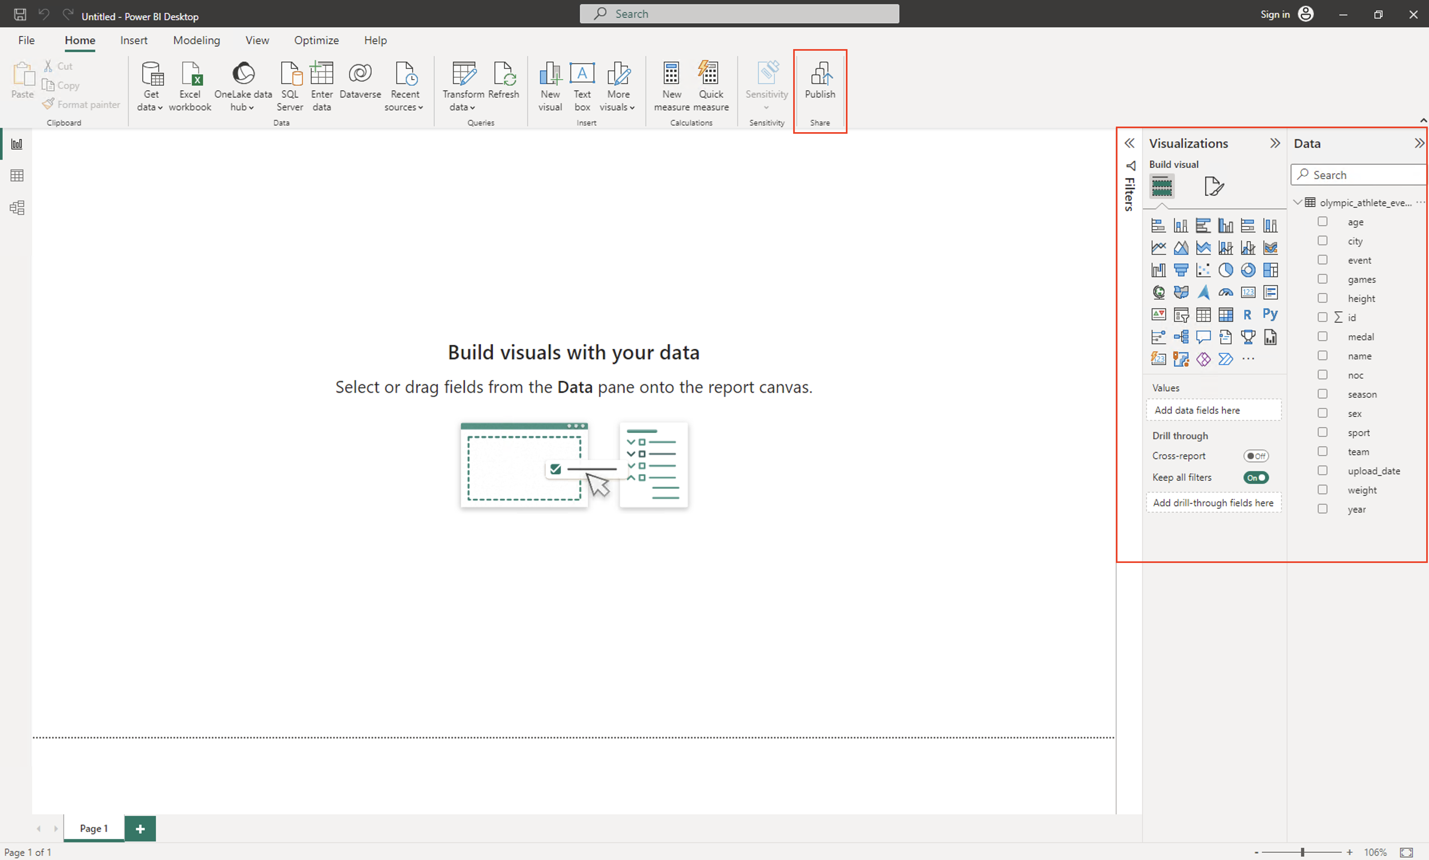
Task: Add a new report page
Action: pos(140,829)
